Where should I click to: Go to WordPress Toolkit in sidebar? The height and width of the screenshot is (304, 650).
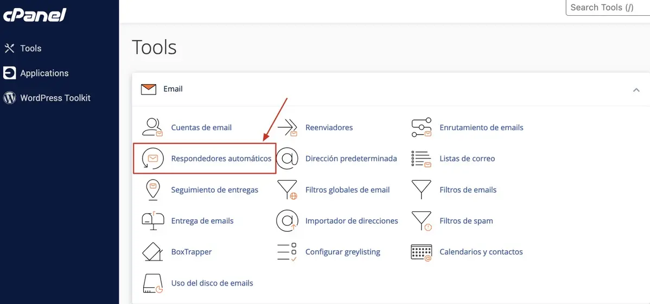point(55,98)
